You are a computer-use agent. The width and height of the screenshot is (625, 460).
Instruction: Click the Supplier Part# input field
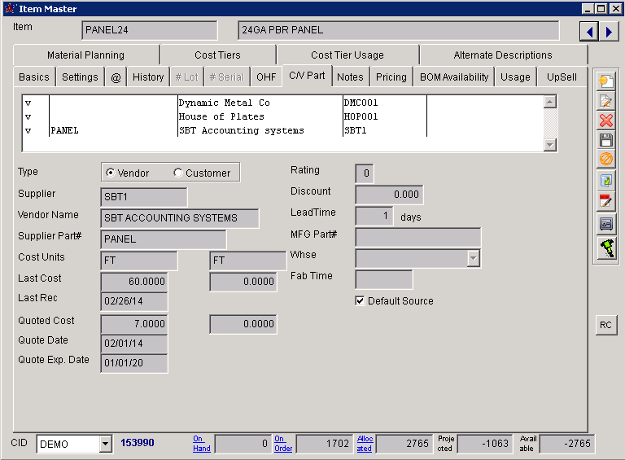pos(163,239)
